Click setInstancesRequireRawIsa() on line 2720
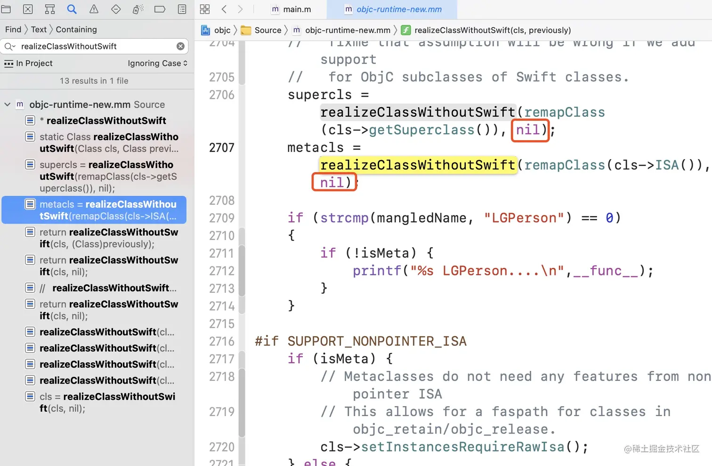This screenshot has height=466, width=712. click(470, 447)
